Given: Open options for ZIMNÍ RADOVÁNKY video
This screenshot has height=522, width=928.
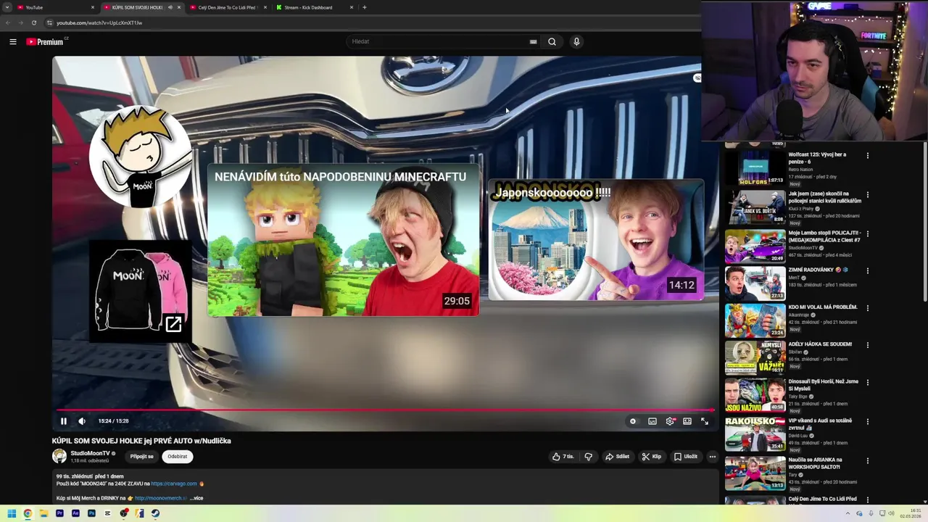Looking at the screenshot, I should point(867,270).
